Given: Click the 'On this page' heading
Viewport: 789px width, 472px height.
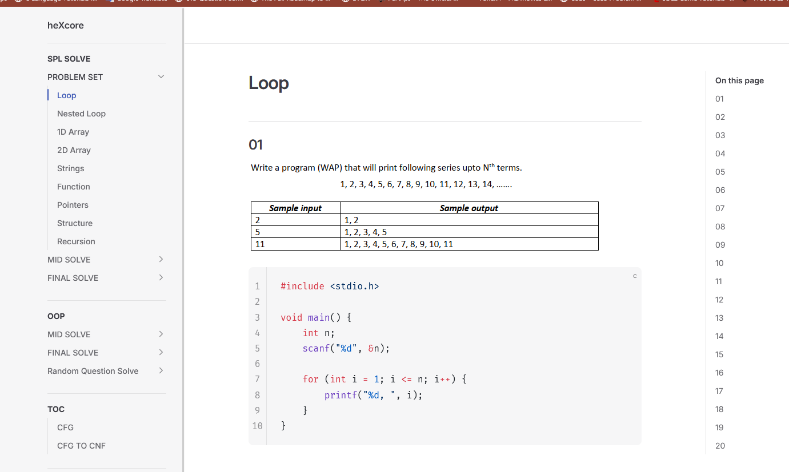Looking at the screenshot, I should tap(739, 80).
